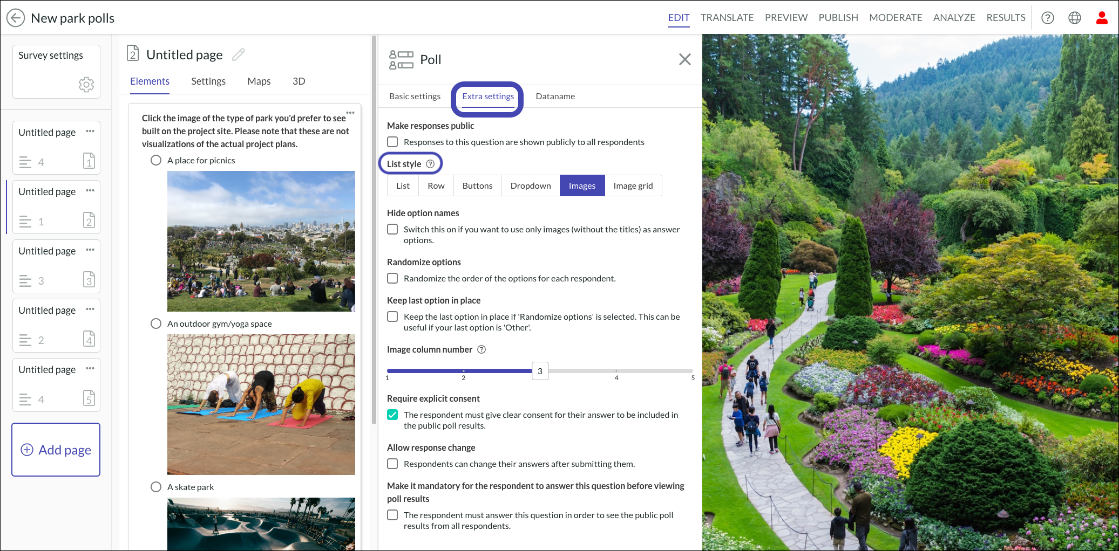Choose List as list style

point(403,185)
